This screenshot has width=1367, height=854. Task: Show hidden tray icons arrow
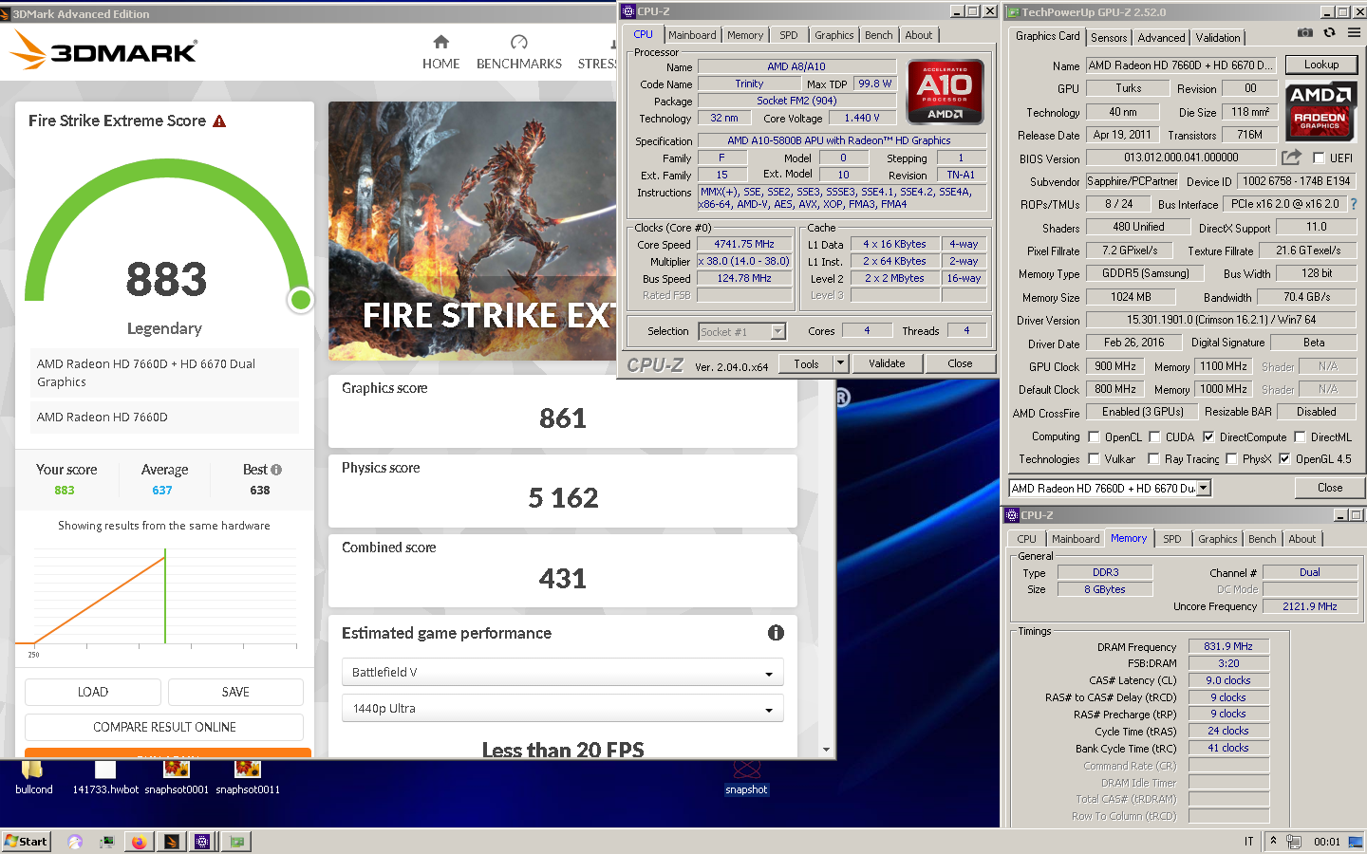1274,841
